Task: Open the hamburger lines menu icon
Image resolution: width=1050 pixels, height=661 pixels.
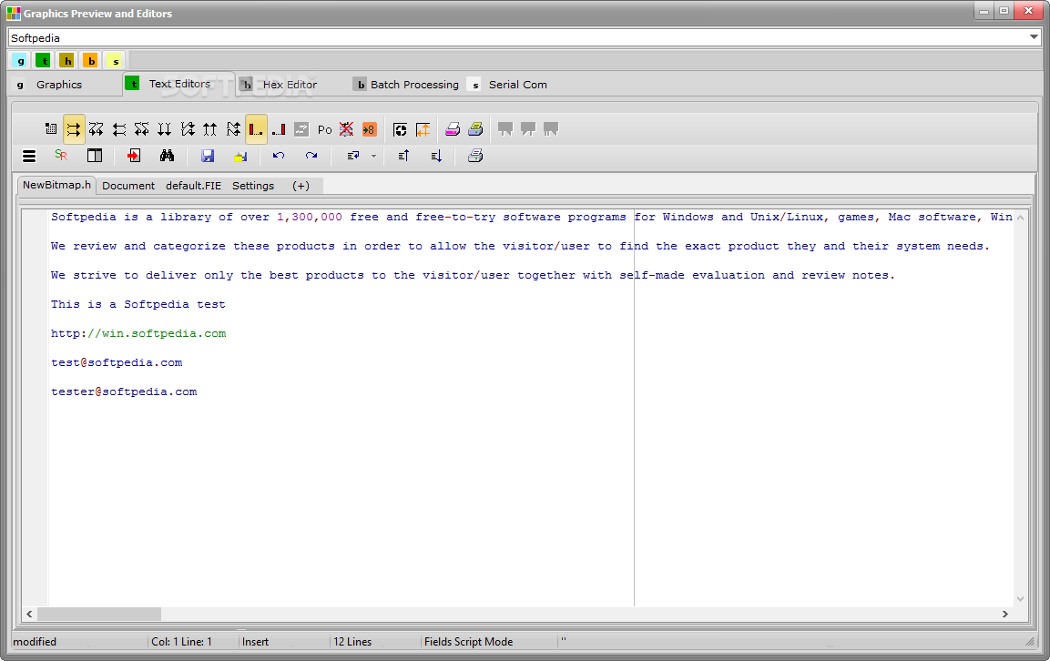Action: click(29, 156)
